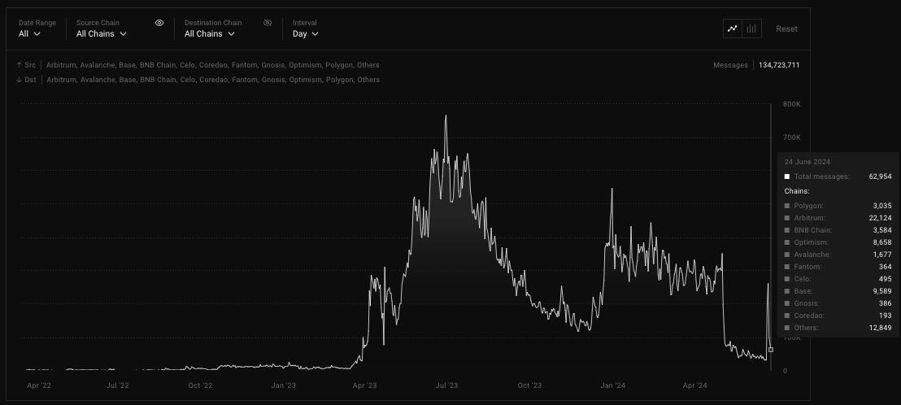The width and height of the screenshot is (901, 405).
Task: Click the Celo 495 tooltip row
Action: [838, 279]
